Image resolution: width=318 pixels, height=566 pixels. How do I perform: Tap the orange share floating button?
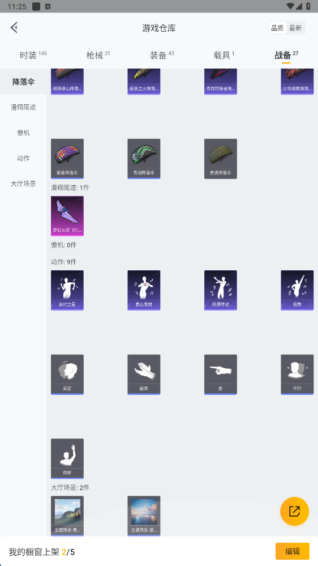tap(295, 512)
